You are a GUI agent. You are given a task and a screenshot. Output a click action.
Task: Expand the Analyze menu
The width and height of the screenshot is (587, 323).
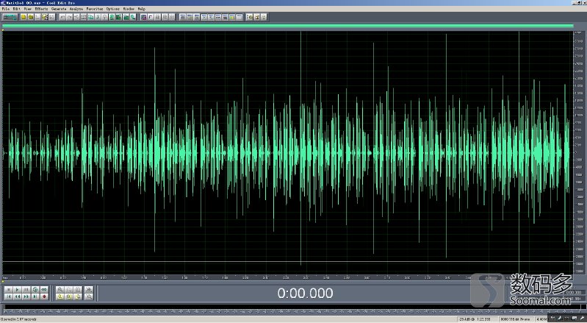point(77,9)
